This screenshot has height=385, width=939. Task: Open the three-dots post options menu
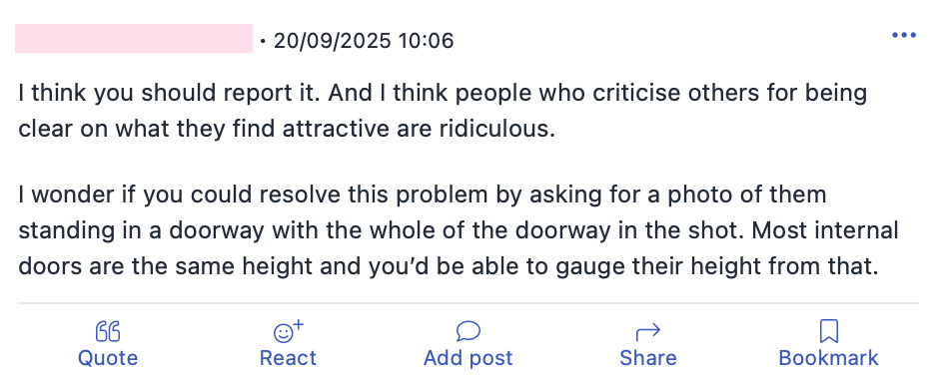904,35
